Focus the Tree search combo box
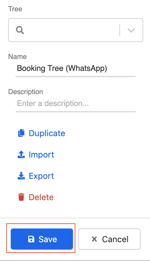Viewport: 150px width, 261px height. tap(76, 30)
